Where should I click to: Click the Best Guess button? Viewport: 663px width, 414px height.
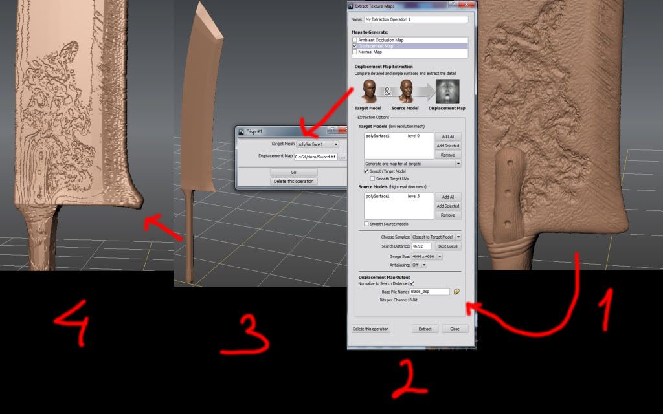coord(447,246)
